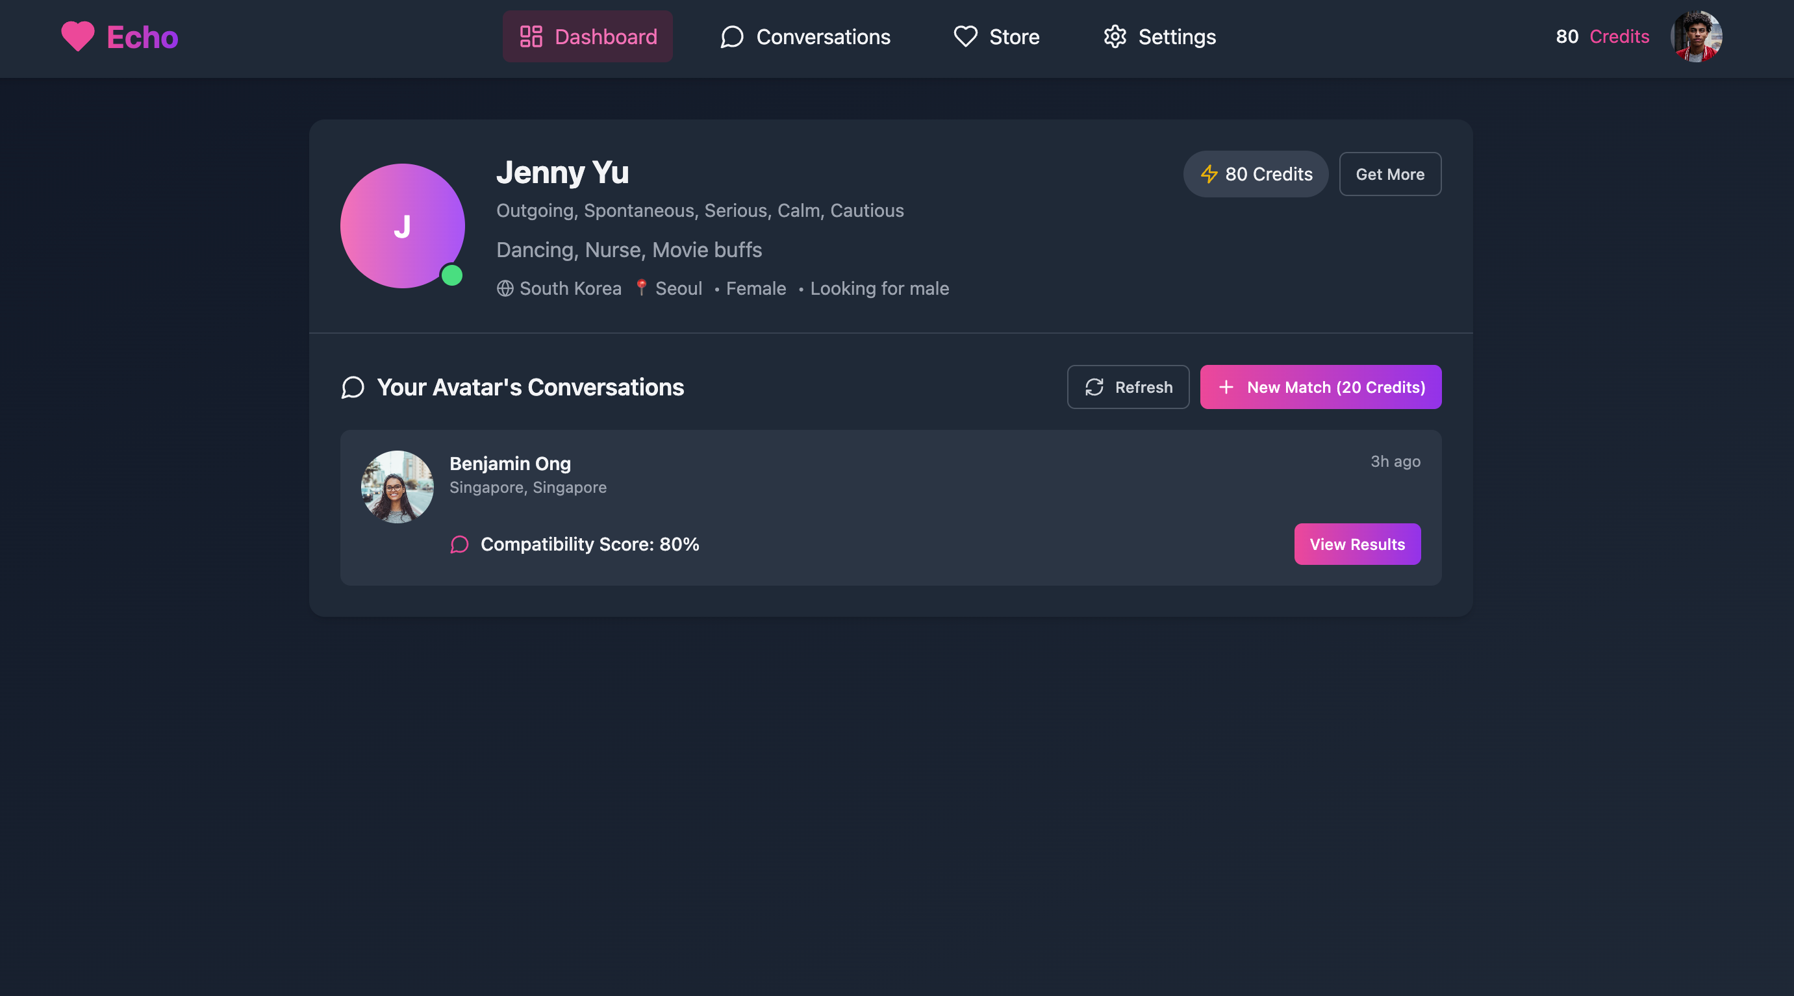Image resolution: width=1794 pixels, height=996 pixels.
Task: Click the lightning bolt credits icon
Action: pos(1209,174)
